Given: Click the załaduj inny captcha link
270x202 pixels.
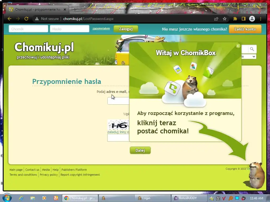Looking at the screenshot, I should (118, 132).
